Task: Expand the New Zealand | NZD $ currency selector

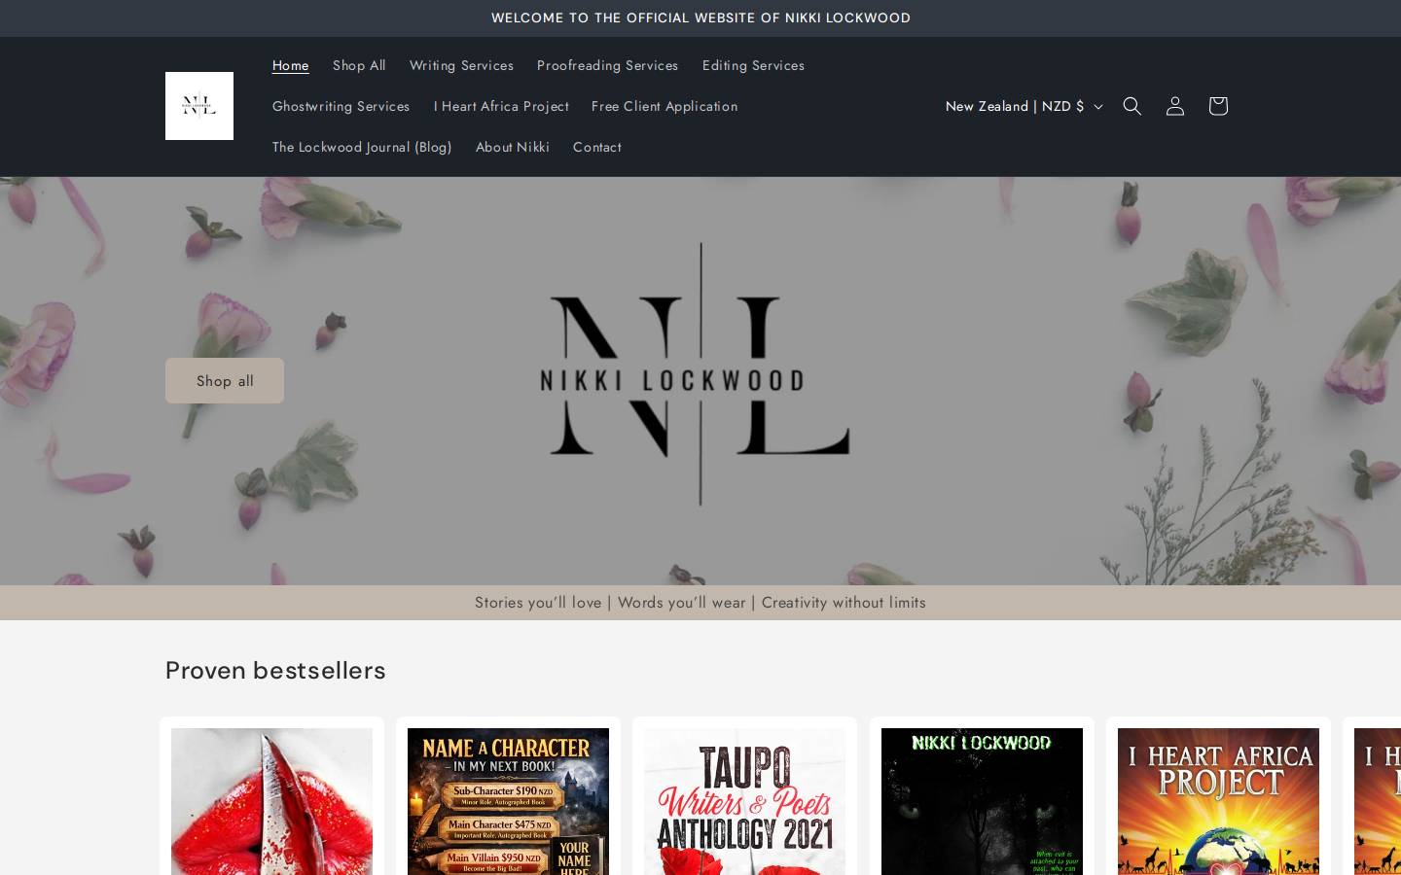Action: [x=1024, y=106]
